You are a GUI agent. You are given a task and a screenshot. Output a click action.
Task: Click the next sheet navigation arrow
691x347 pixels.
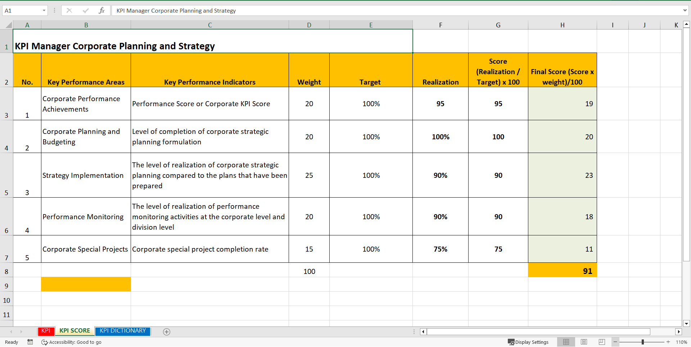(x=21, y=332)
